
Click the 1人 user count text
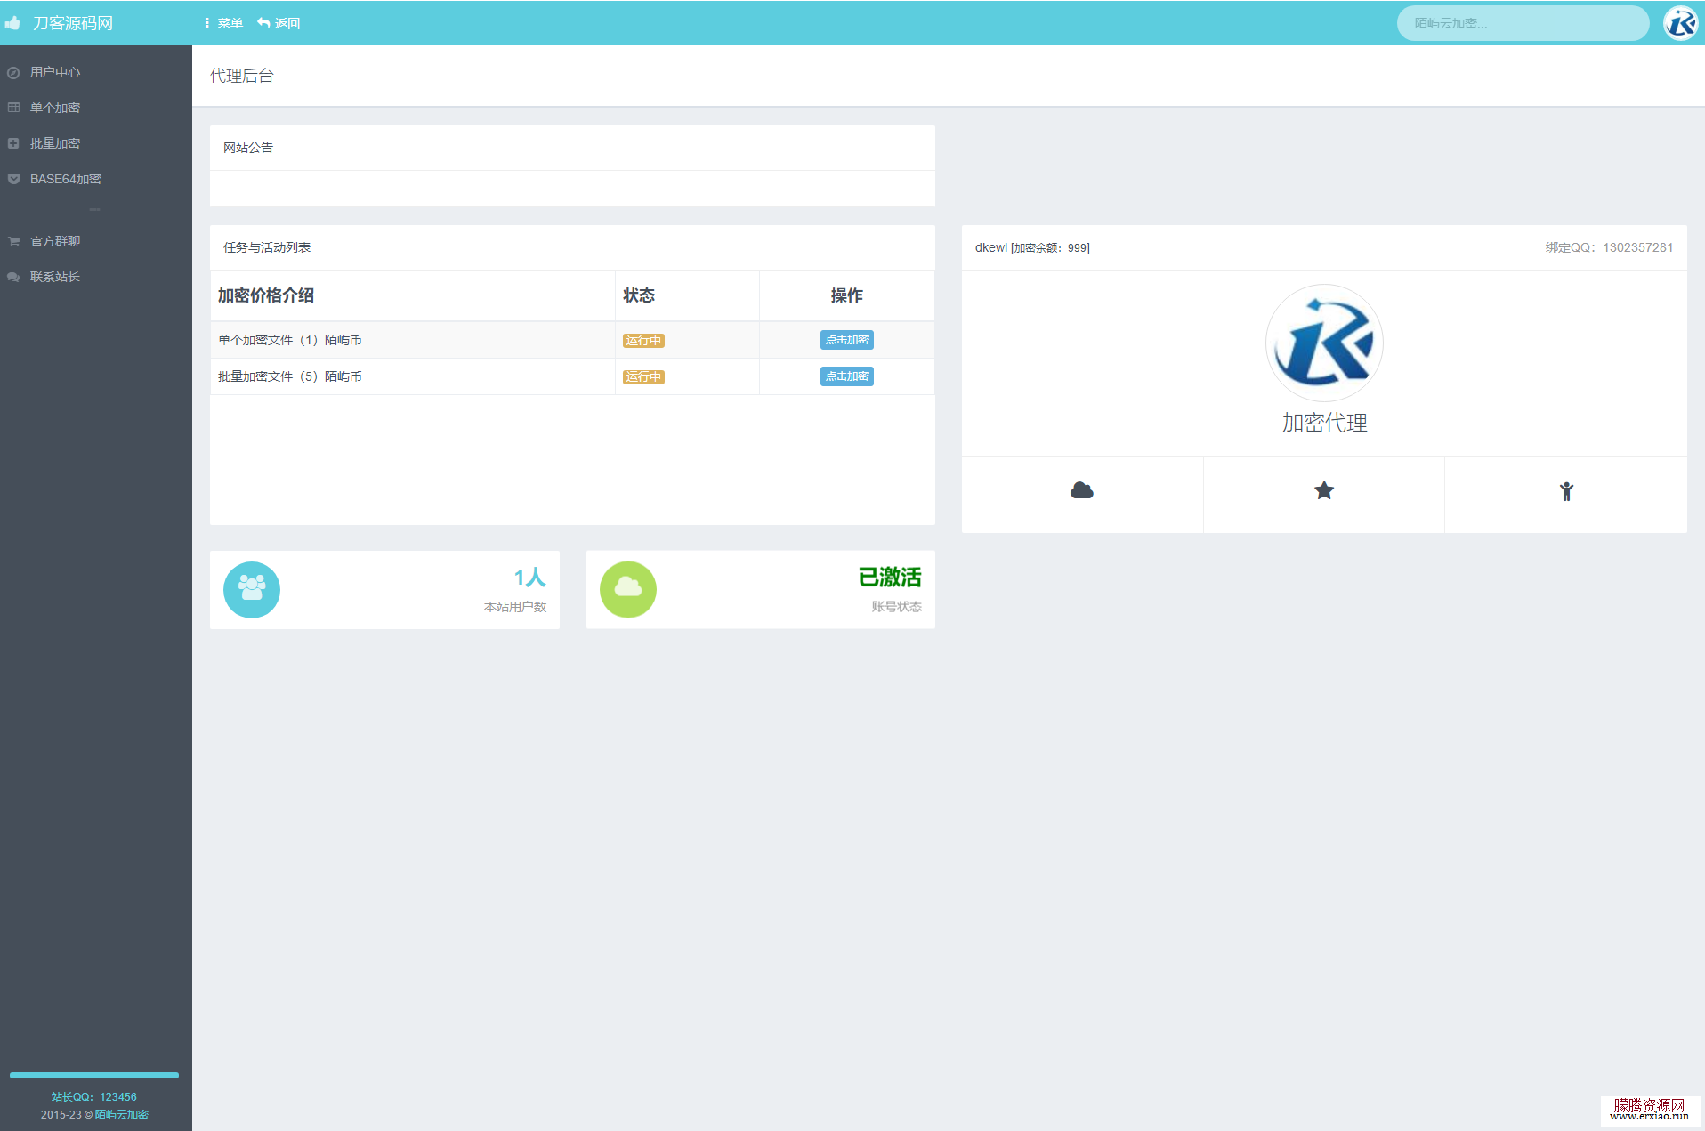pos(529,577)
